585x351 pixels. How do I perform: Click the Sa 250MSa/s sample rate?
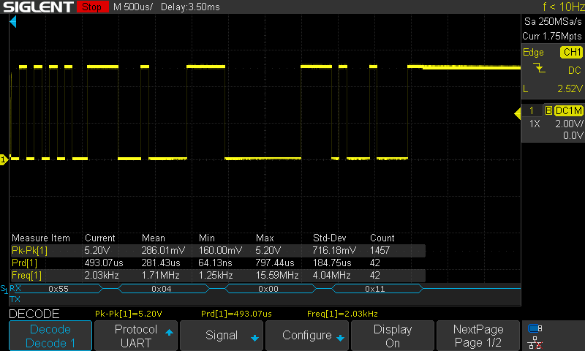click(x=553, y=22)
